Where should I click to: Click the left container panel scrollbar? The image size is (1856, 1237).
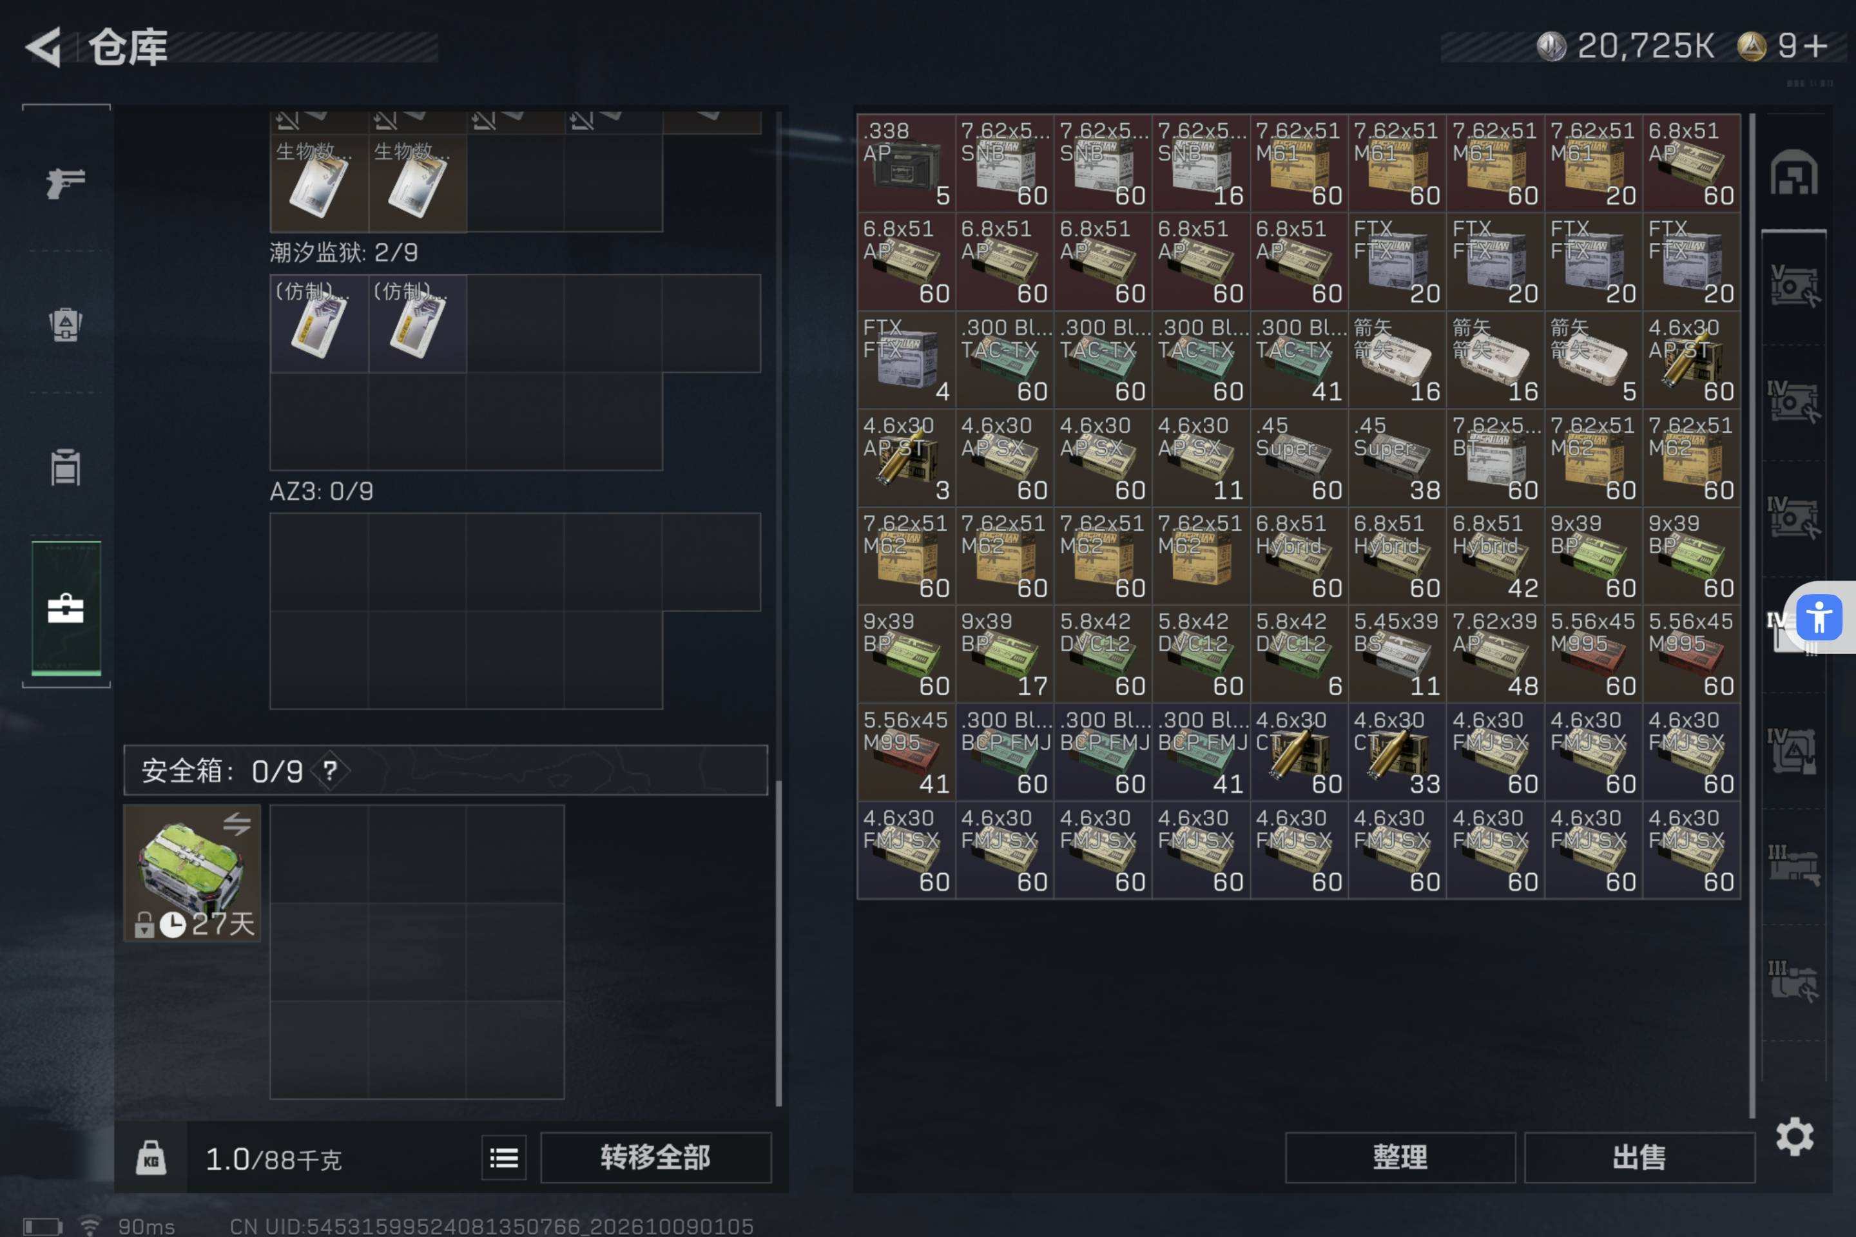[x=779, y=943]
